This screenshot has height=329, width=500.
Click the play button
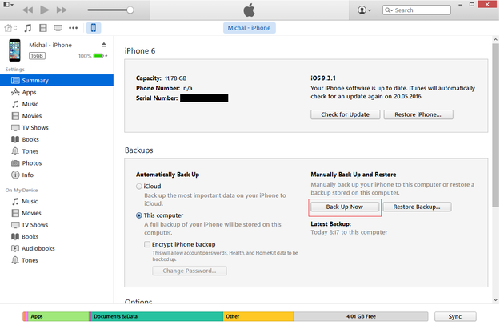45,10
